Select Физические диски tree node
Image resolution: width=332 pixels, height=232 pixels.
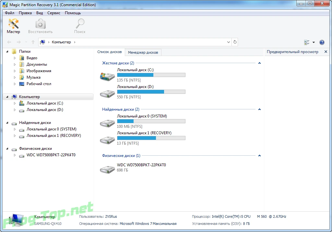(x=35, y=149)
